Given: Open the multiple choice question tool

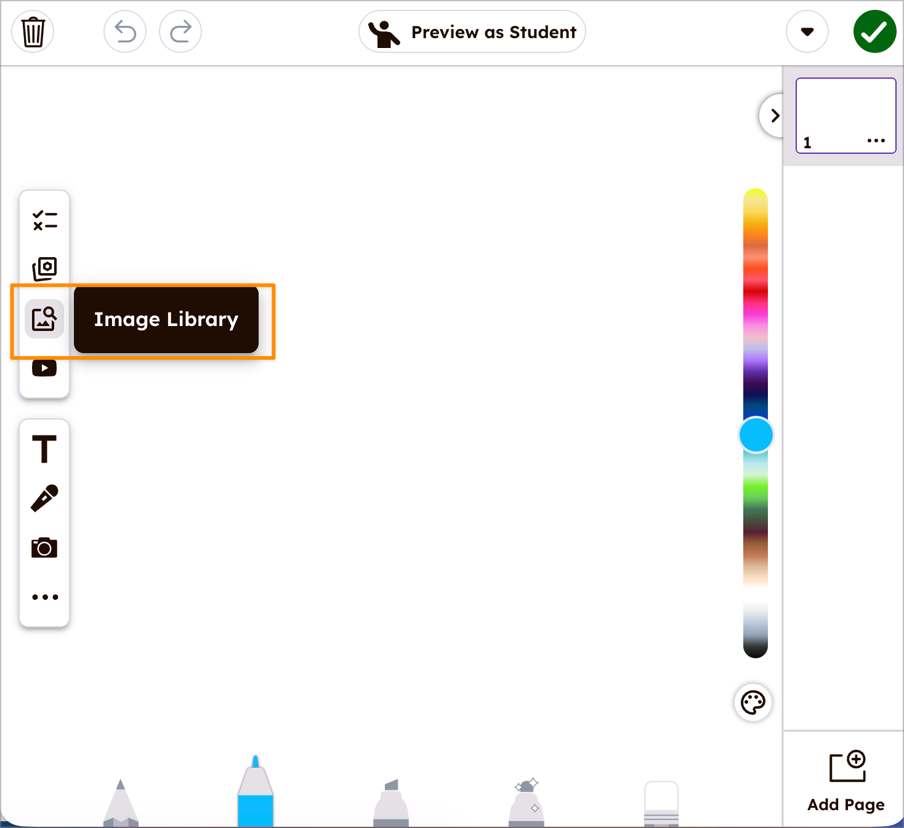Looking at the screenshot, I should 44,220.
